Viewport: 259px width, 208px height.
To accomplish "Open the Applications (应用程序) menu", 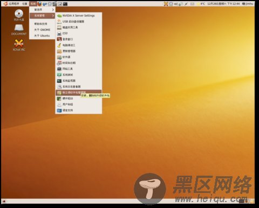I will click(12, 4).
